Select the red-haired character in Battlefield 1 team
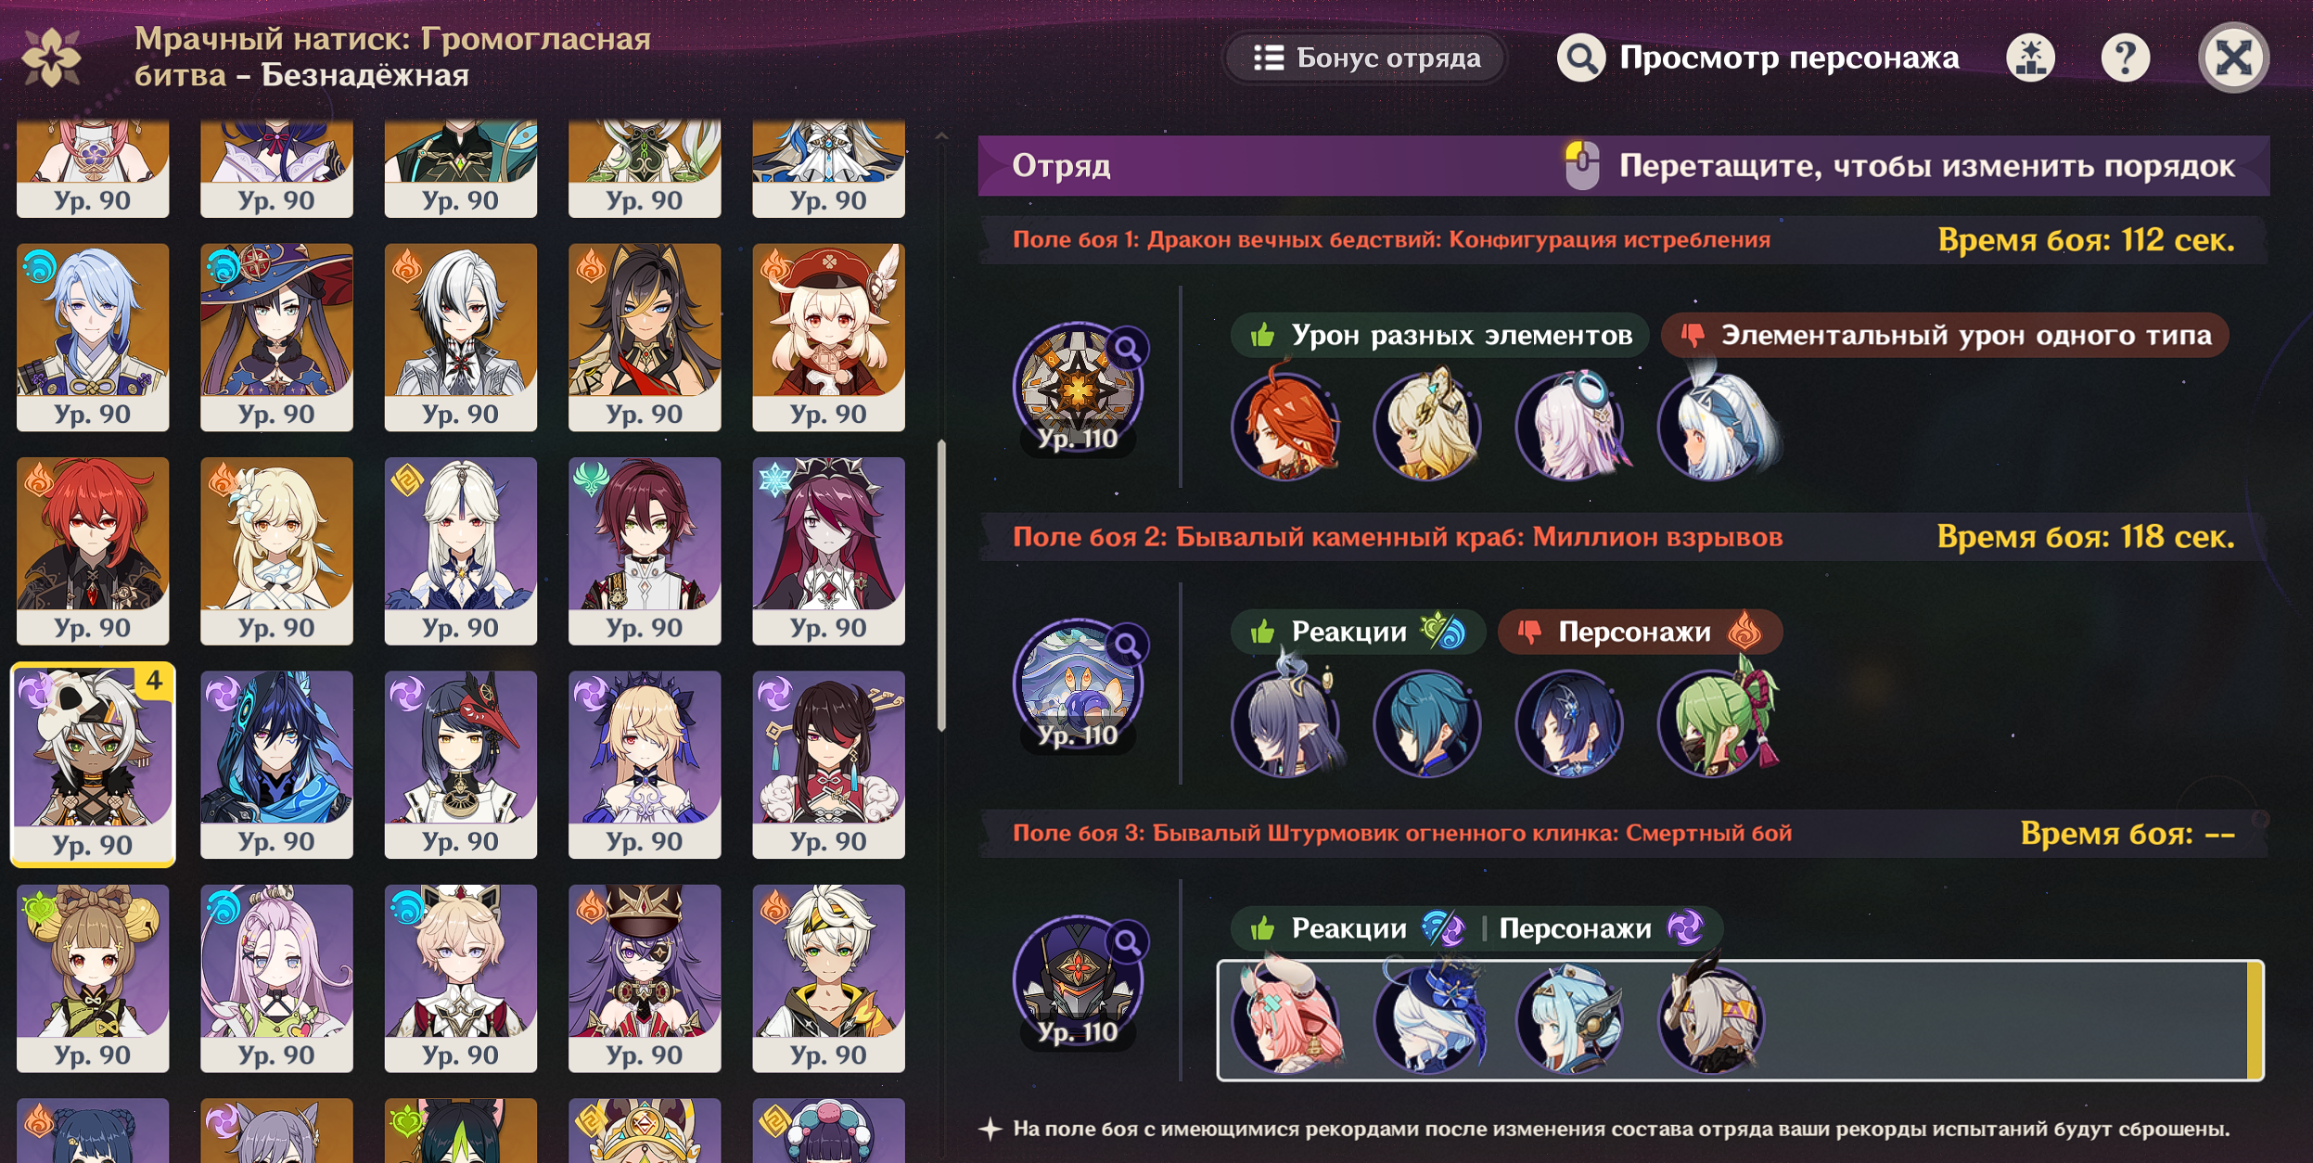This screenshot has height=1163, width=2313. [x=1285, y=425]
